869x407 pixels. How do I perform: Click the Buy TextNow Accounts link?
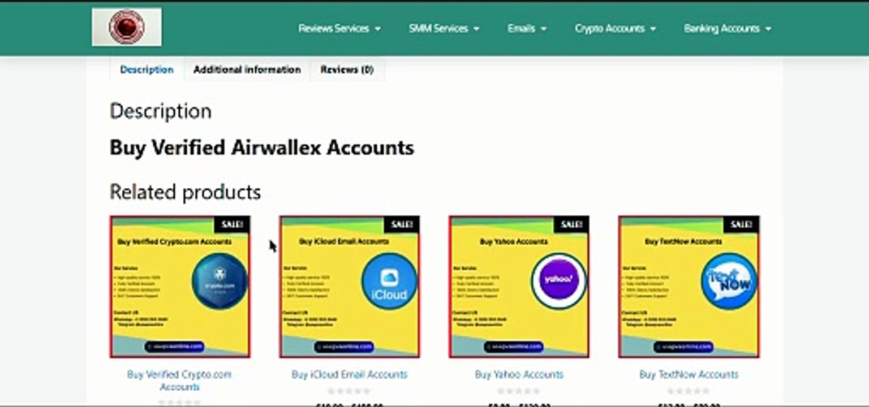click(689, 374)
